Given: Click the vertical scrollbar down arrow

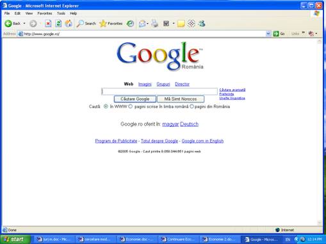Looking at the screenshot, I should 320,223.
